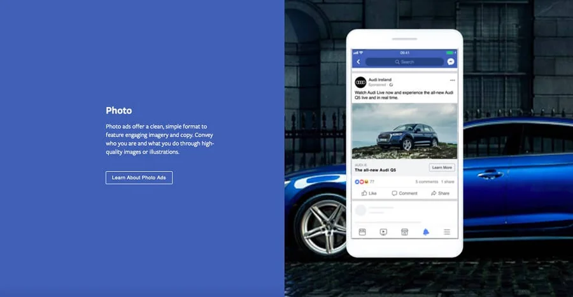Like the Audi Ireland post
Image resolution: width=573 pixels, height=297 pixels.
pyautogui.click(x=369, y=193)
